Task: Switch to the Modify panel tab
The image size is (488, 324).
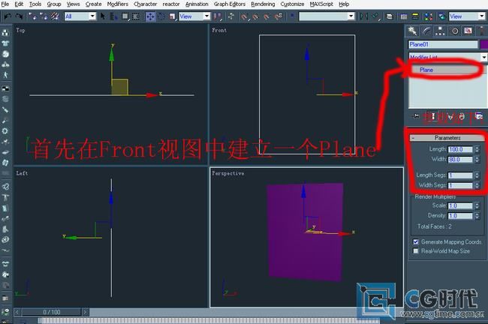Action: pos(426,31)
